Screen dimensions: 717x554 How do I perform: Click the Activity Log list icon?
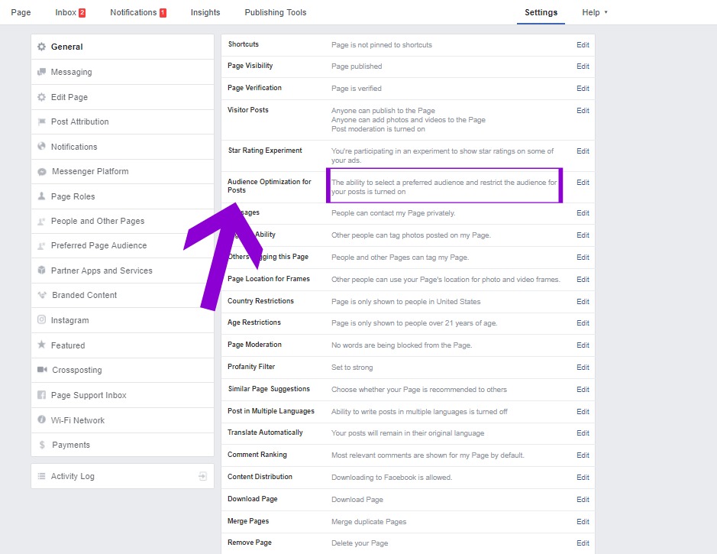[41, 476]
